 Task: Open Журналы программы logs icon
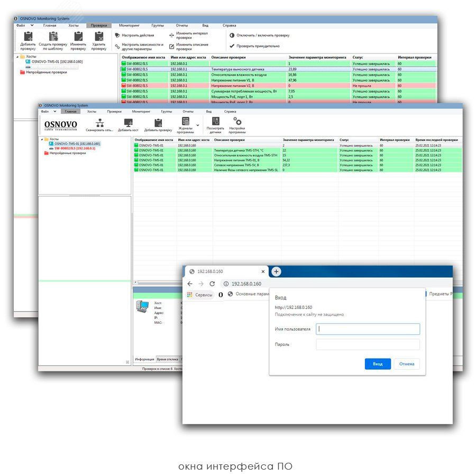click(x=185, y=122)
